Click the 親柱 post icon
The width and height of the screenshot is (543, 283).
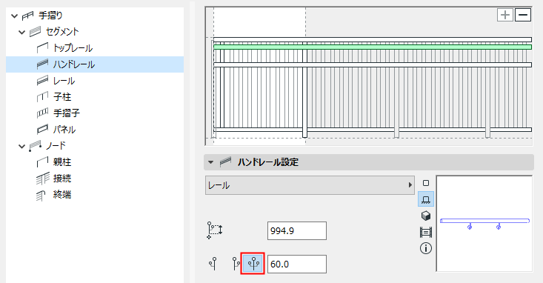pyautogui.click(x=42, y=162)
